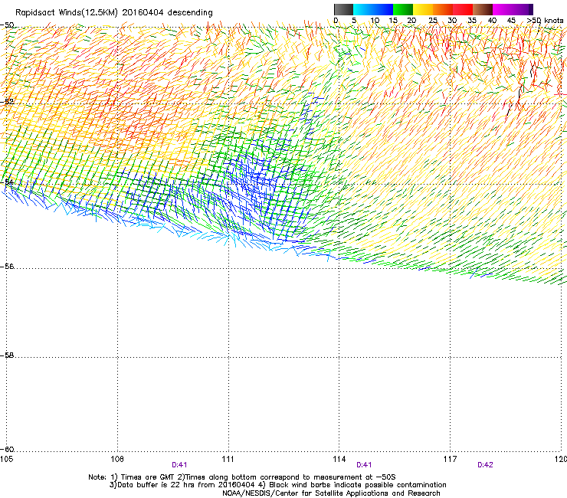Click the longitude label '114'
Image resolution: width=567 pixels, height=498 pixels.
[339, 459]
